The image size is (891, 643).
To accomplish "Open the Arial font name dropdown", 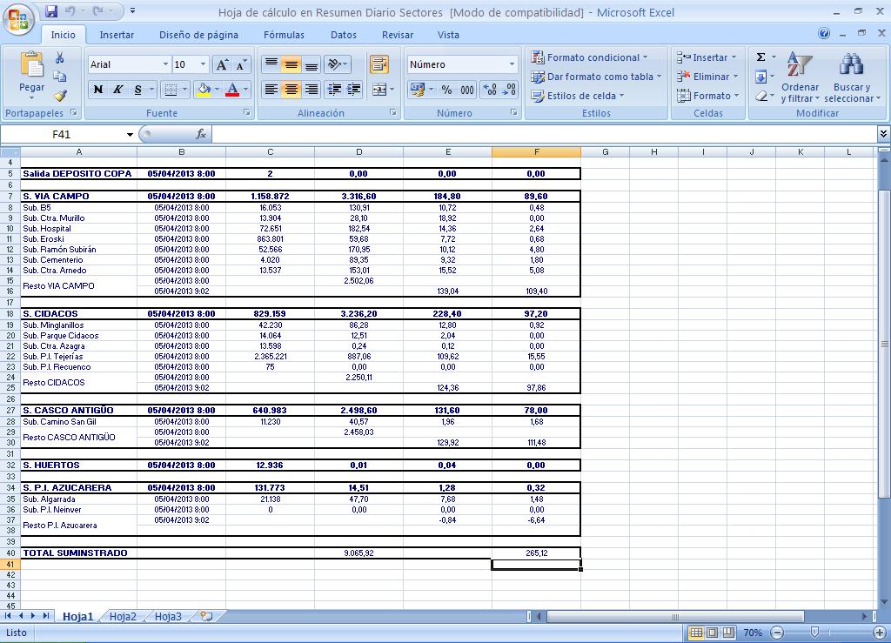I will pyautogui.click(x=165, y=65).
